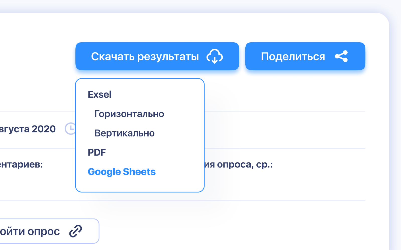Select Exsel in the export menu

(99, 94)
